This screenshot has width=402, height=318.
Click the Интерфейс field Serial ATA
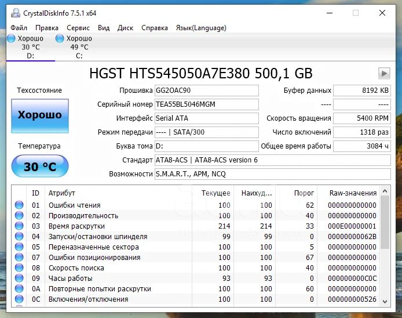click(207, 118)
